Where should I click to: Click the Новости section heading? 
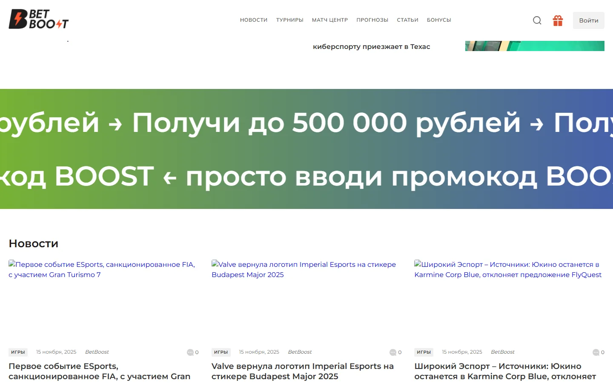pyautogui.click(x=34, y=243)
